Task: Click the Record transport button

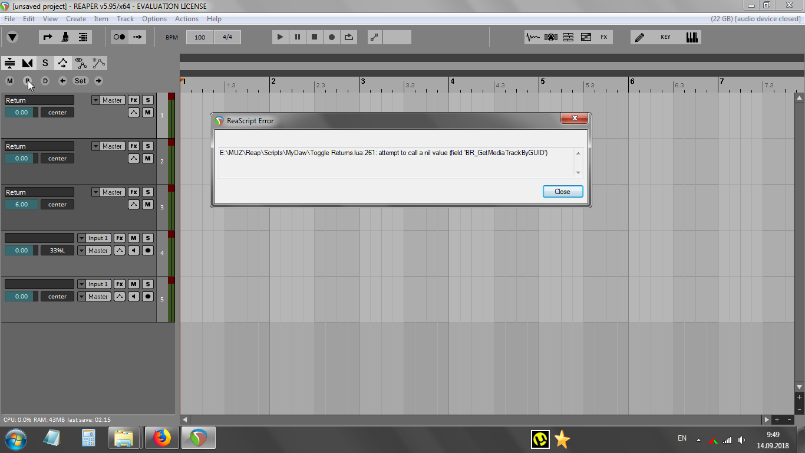Action: [x=332, y=37]
